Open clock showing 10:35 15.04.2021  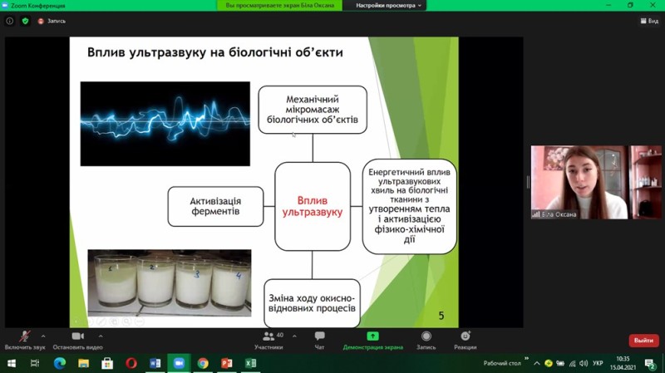623,363
